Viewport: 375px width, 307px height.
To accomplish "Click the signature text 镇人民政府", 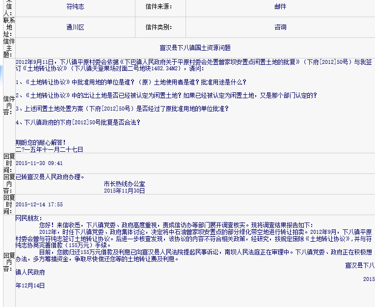I will tap(30, 272).
